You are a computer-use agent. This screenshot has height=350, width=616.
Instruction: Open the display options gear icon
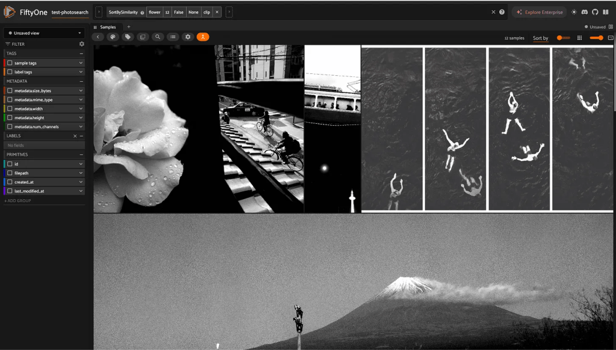click(188, 37)
